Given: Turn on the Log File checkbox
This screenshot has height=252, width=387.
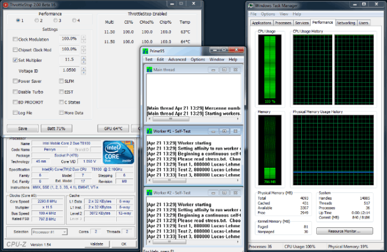Looking at the screenshot, I should click(x=15, y=112).
